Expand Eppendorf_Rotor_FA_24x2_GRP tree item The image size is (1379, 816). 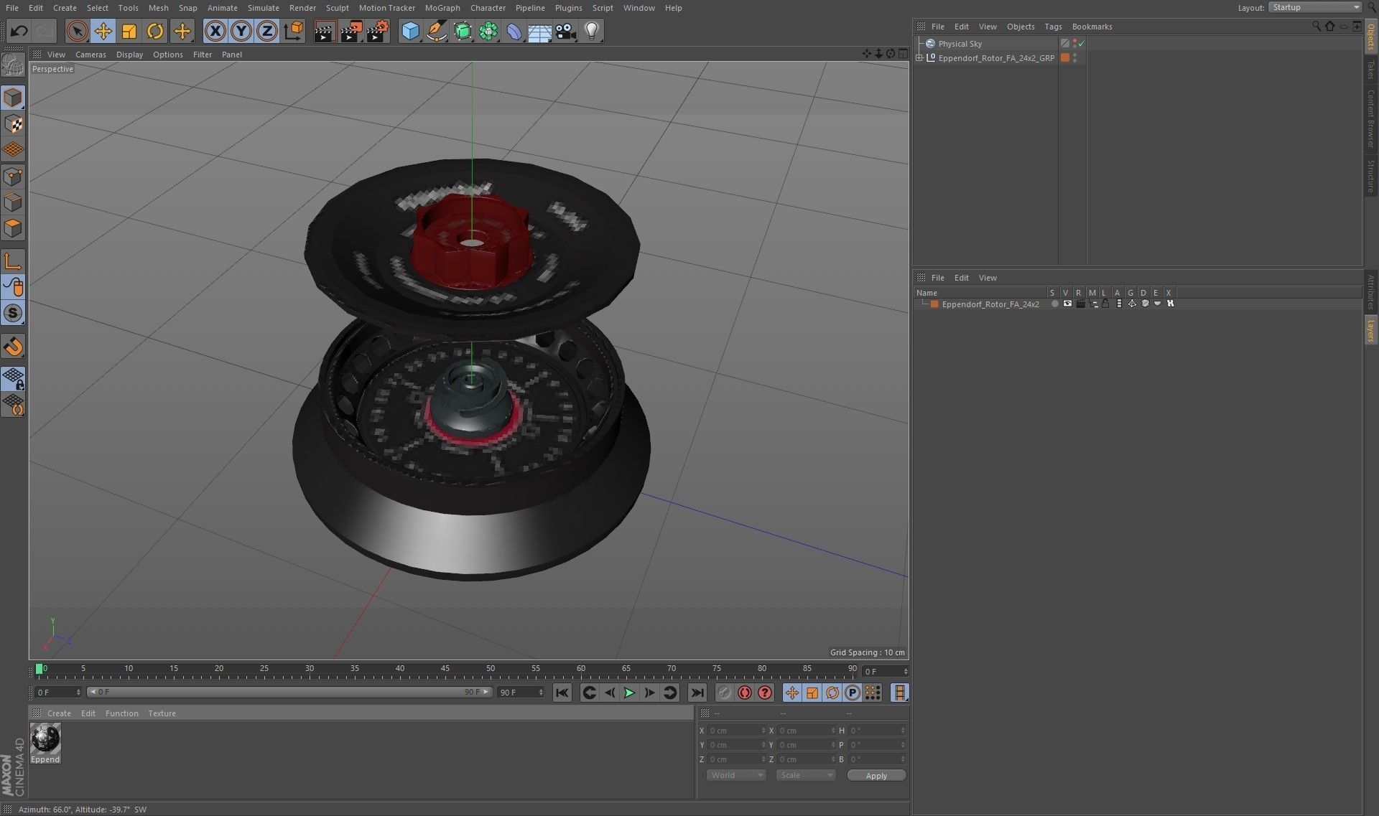(920, 58)
